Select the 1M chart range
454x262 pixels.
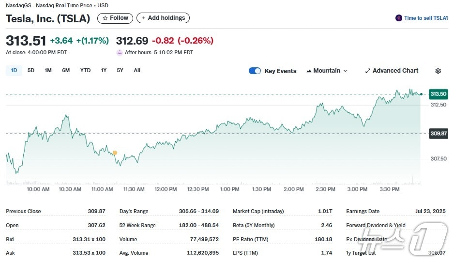pos(48,70)
